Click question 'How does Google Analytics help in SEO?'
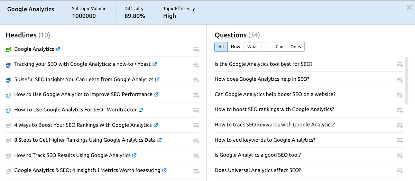This screenshot has width=415, height=181. pos(262,79)
